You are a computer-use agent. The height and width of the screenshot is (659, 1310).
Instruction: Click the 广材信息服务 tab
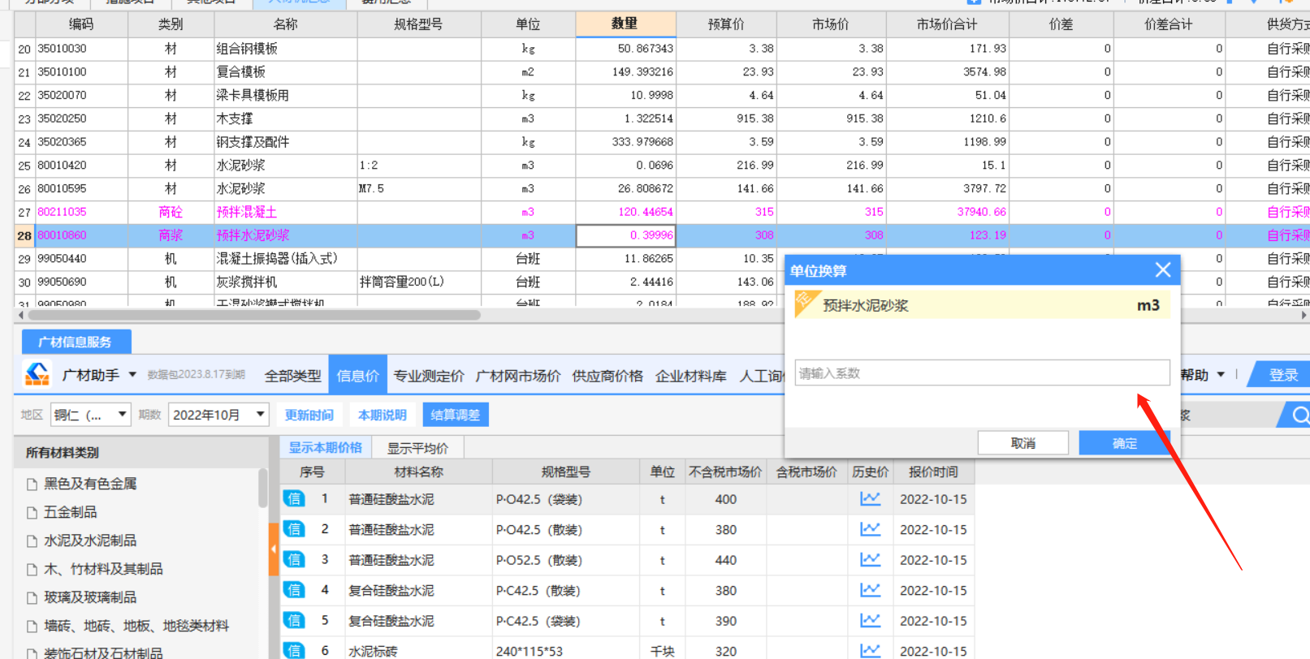[x=76, y=342]
